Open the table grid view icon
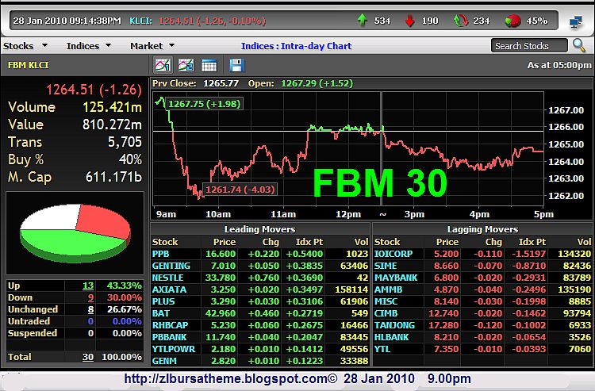595x391 pixels. tap(209, 66)
